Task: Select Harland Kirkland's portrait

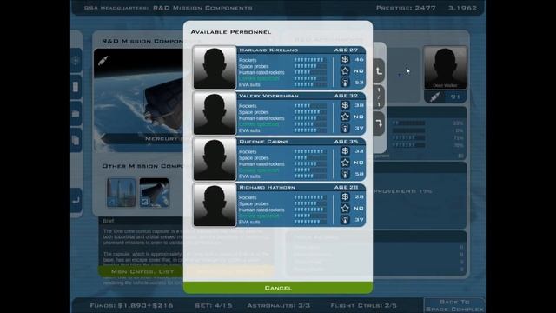Action: pyautogui.click(x=215, y=68)
